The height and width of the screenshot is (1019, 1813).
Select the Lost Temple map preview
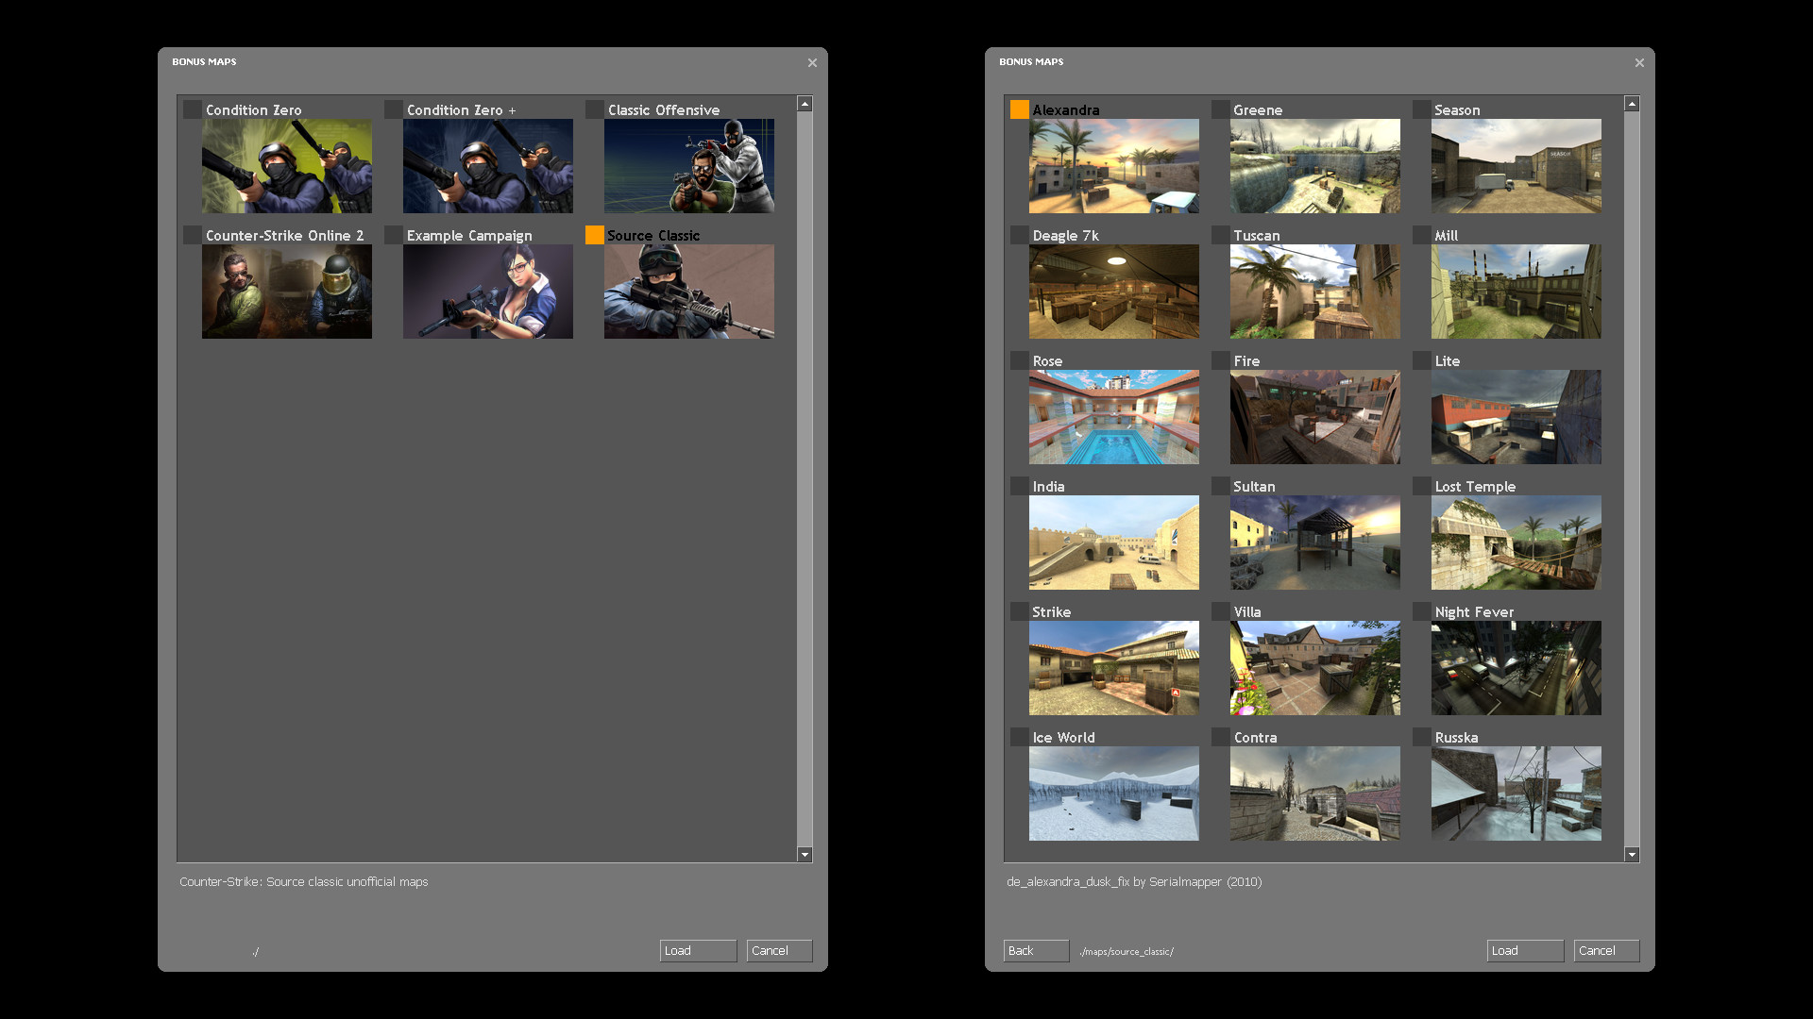click(1516, 543)
